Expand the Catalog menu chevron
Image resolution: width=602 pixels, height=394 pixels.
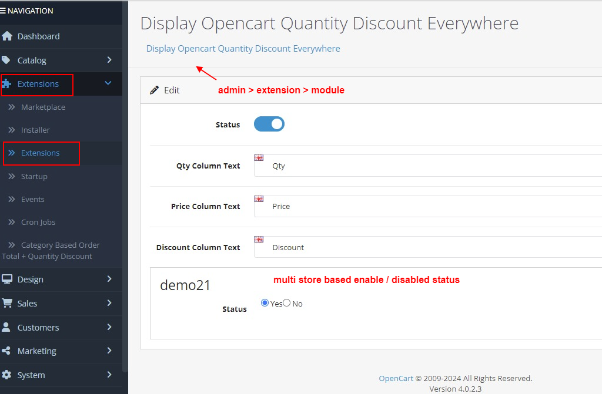tap(109, 60)
